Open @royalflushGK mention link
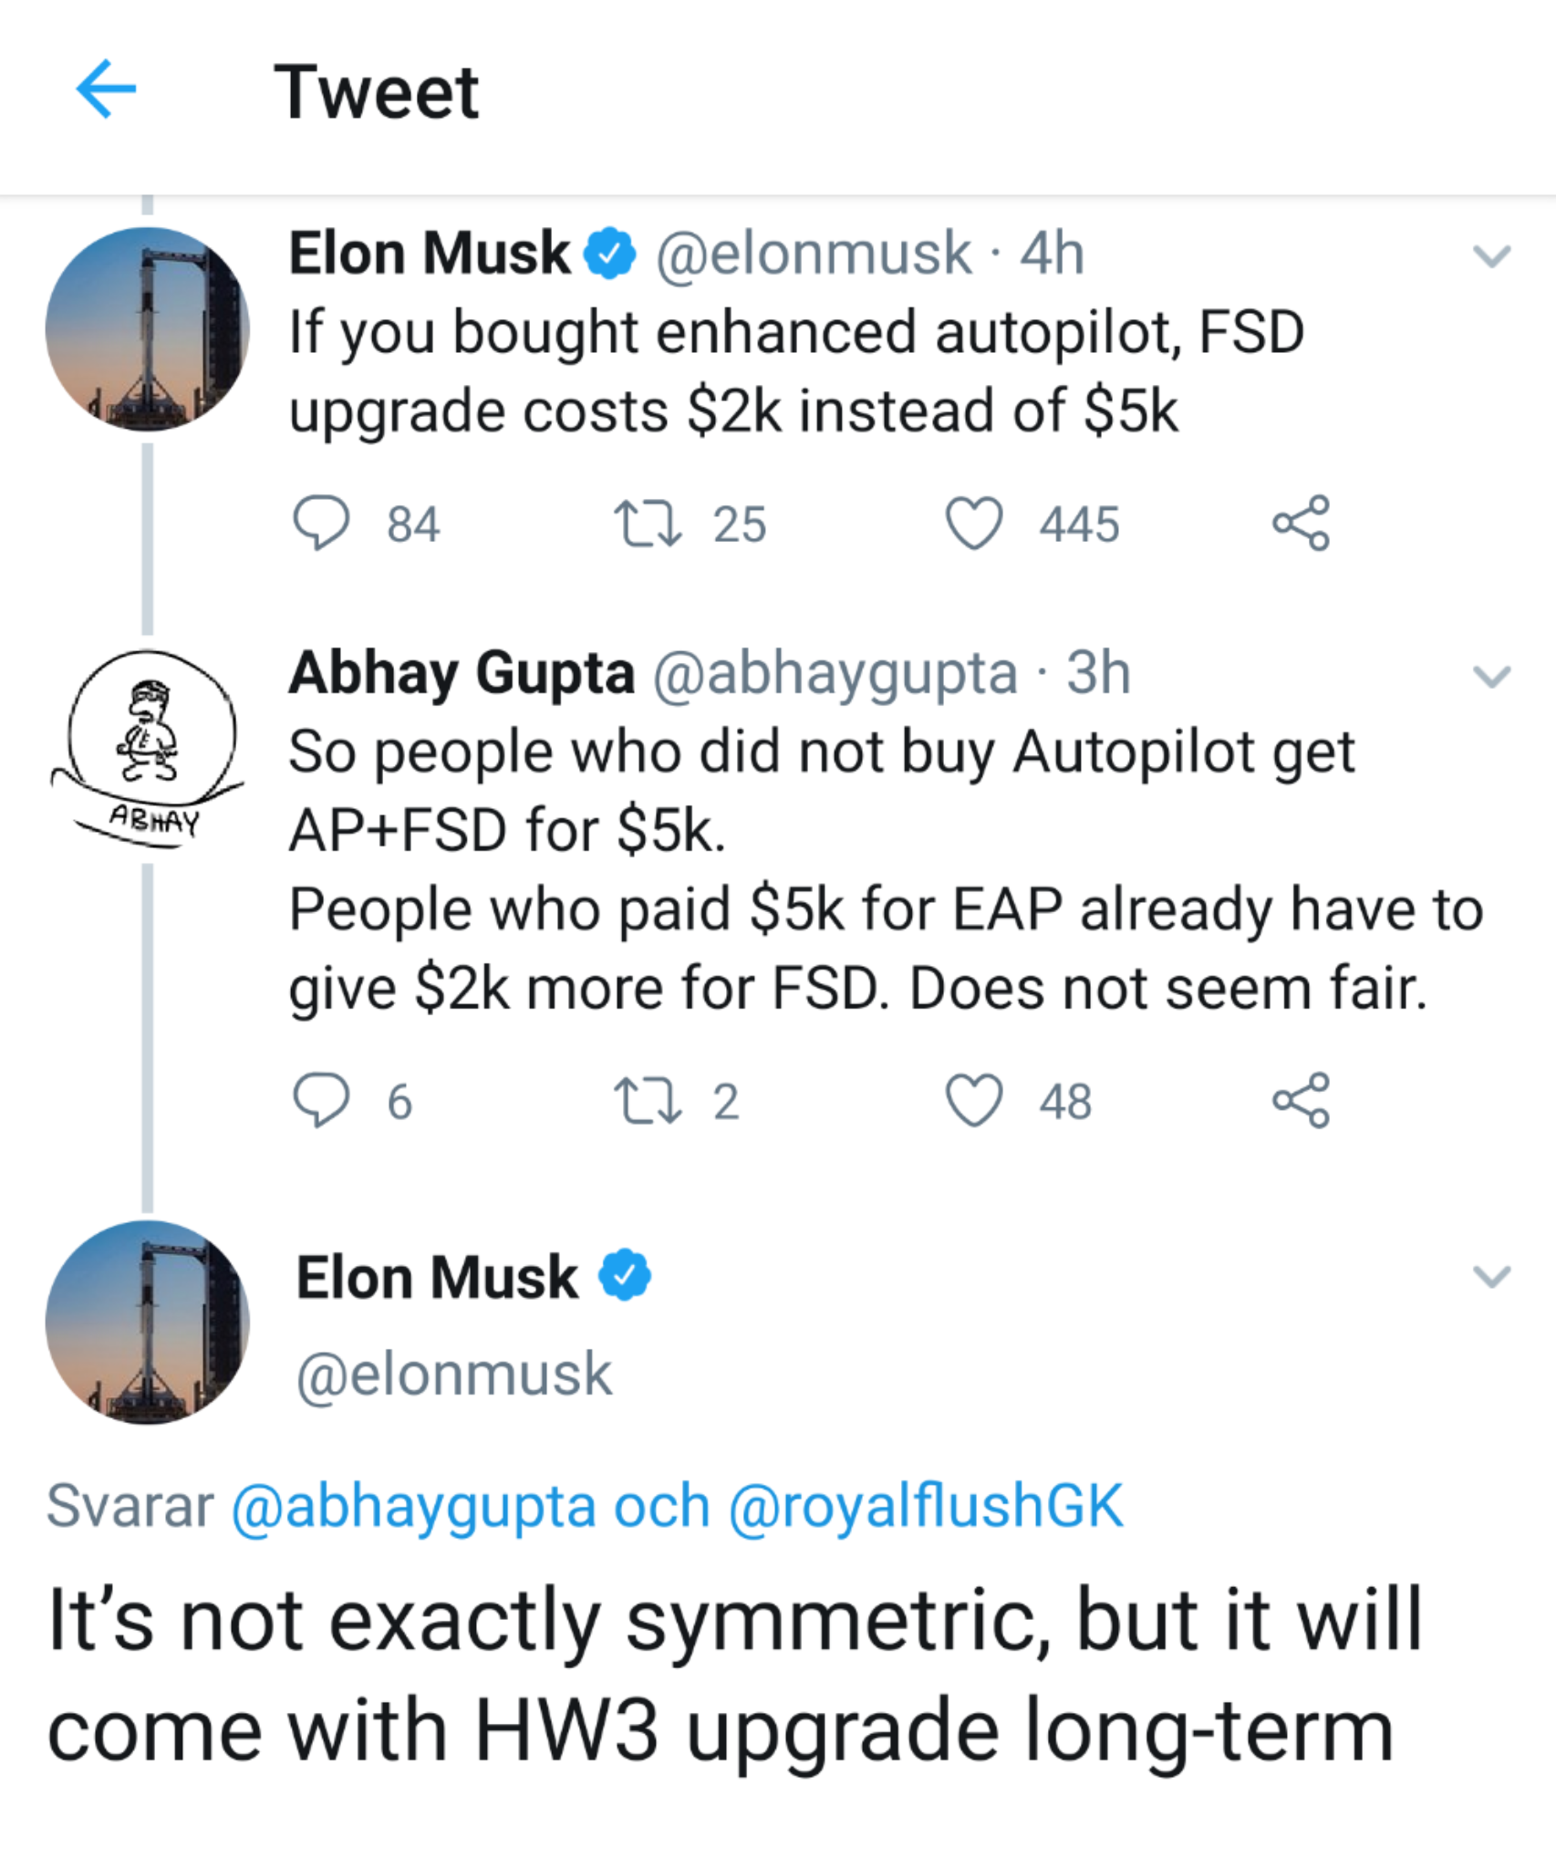 [926, 1506]
